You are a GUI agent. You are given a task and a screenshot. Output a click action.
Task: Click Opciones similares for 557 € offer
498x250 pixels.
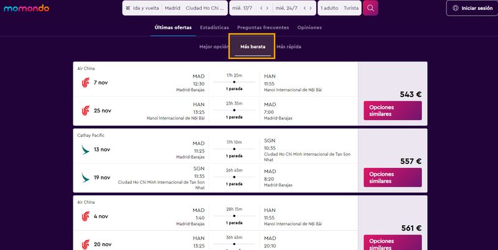(x=393, y=177)
